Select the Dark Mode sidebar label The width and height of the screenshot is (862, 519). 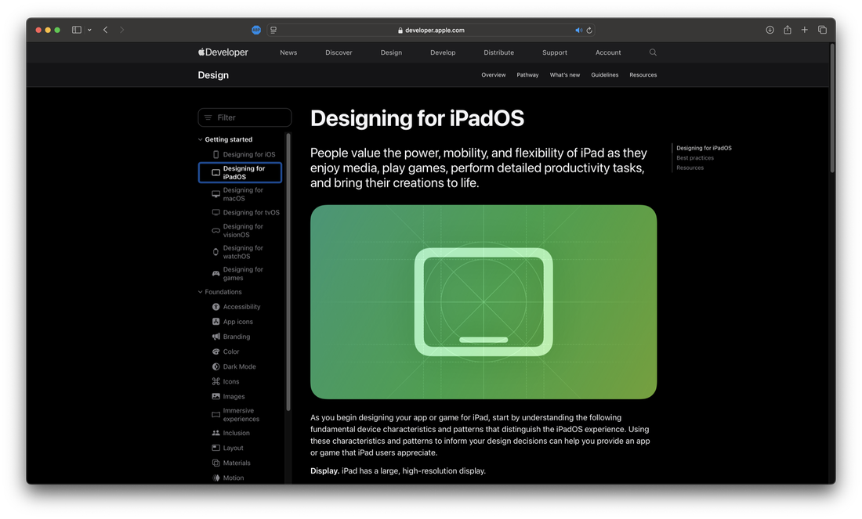click(239, 366)
